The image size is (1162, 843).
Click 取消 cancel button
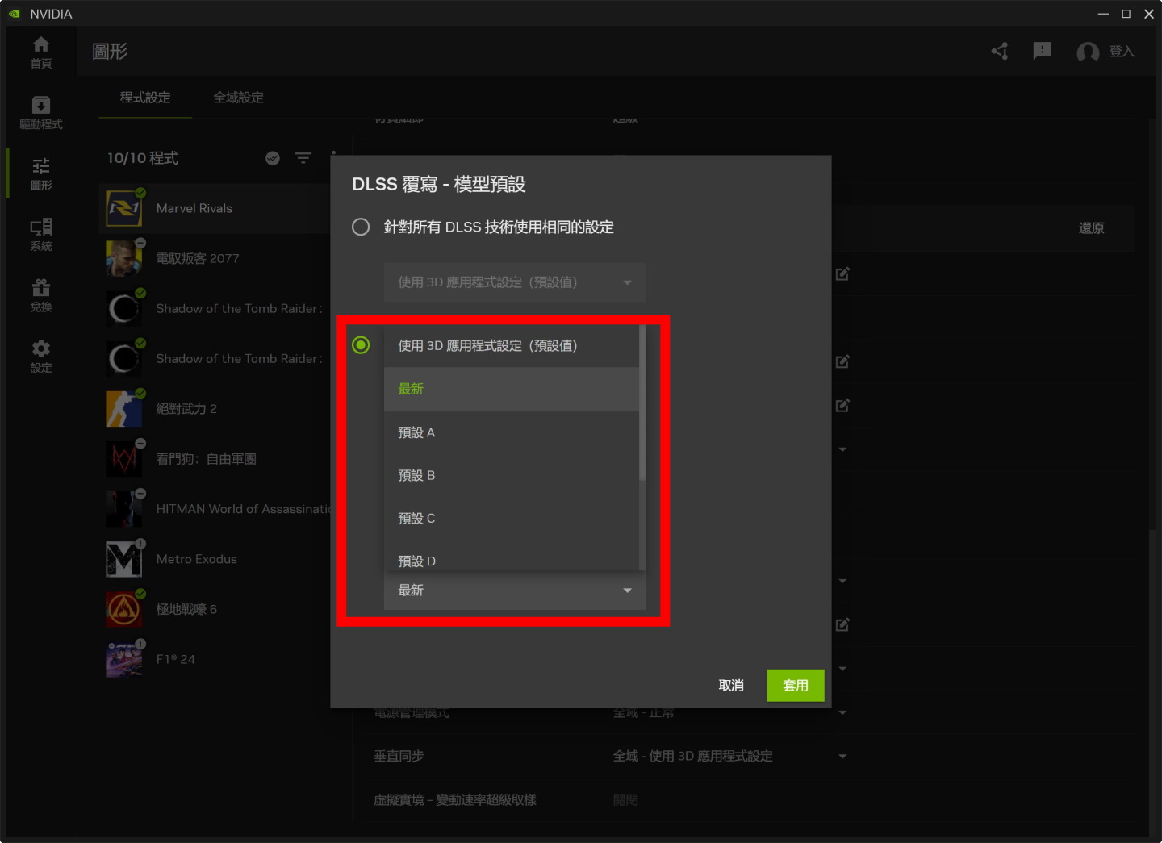pos(731,686)
